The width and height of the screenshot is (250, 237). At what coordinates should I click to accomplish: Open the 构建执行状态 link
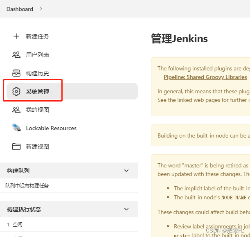[24, 209]
